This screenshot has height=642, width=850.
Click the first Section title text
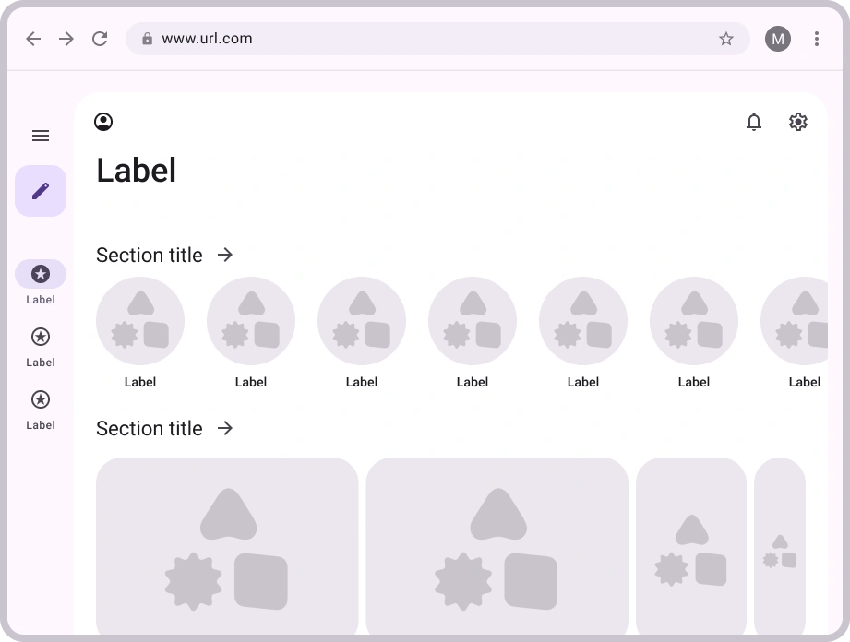click(x=150, y=256)
